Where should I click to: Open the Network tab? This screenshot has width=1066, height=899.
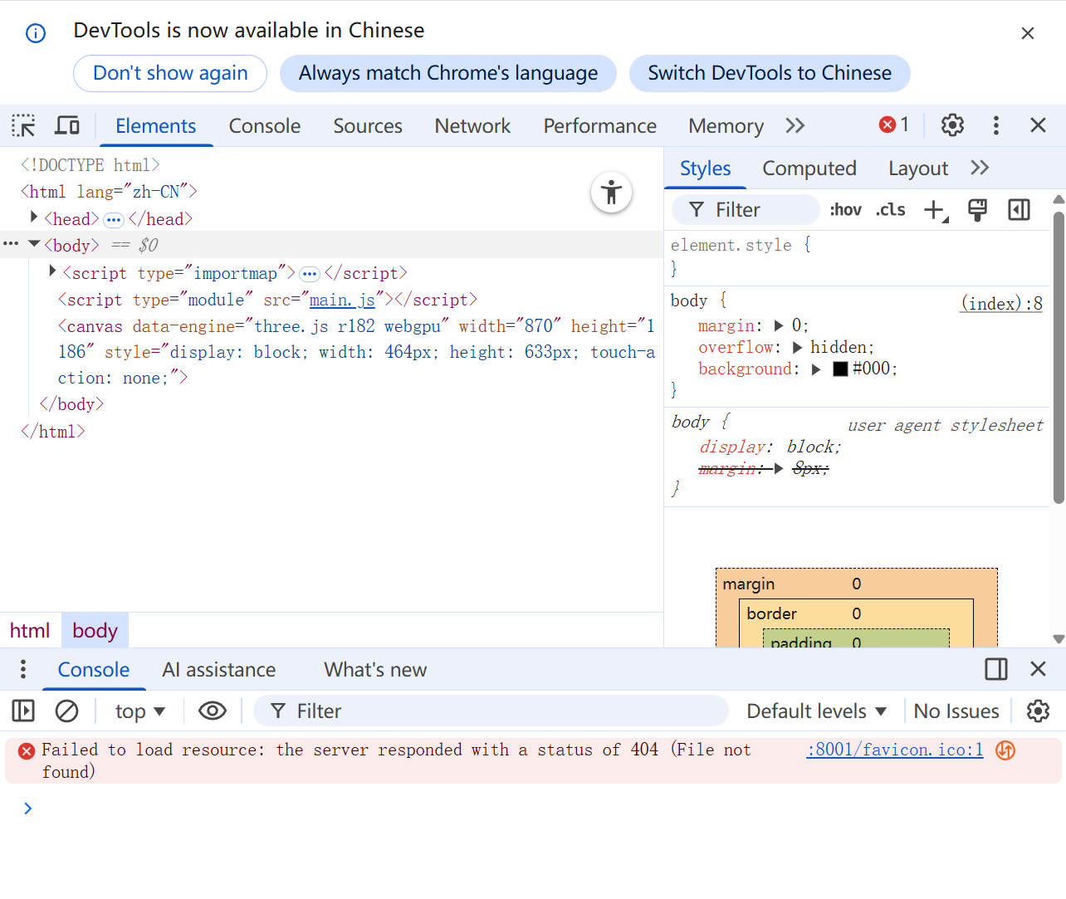pyautogui.click(x=472, y=126)
